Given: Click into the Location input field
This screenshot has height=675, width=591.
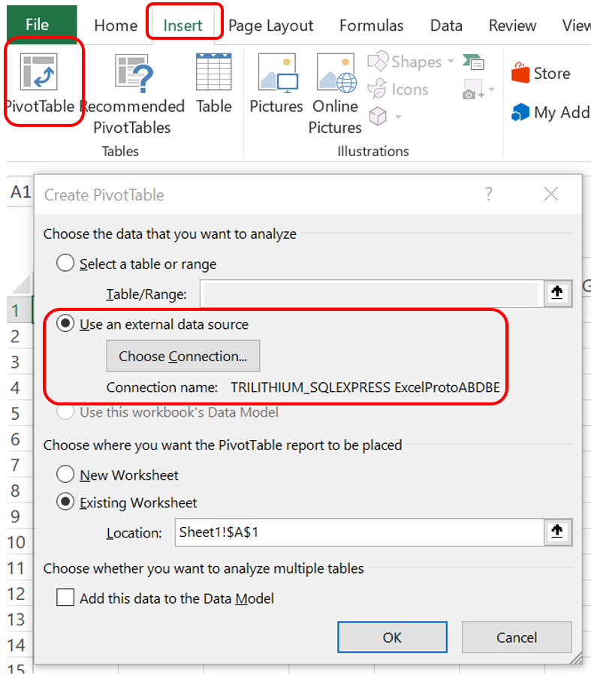Looking at the screenshot, I should point(360,532).
